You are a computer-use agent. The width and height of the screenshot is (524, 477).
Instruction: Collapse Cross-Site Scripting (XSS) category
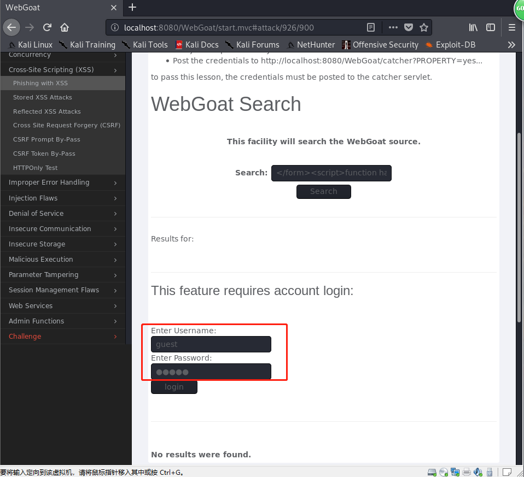63,70
